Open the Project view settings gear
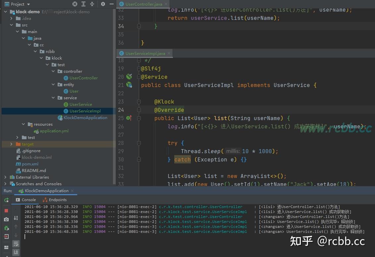The width and height of the screenshot is (375, 257). click(x=102, y=4)
